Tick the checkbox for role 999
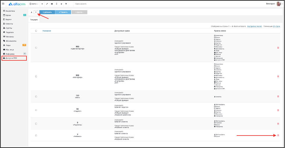 pos(36,48)
